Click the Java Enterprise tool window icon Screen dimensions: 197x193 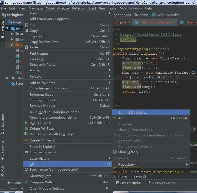point(118,183)
